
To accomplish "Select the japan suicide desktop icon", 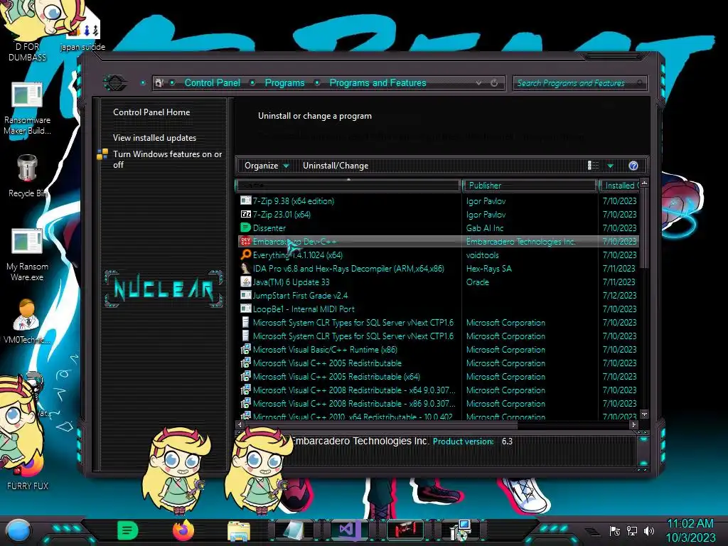I will (x=82, y=33).
